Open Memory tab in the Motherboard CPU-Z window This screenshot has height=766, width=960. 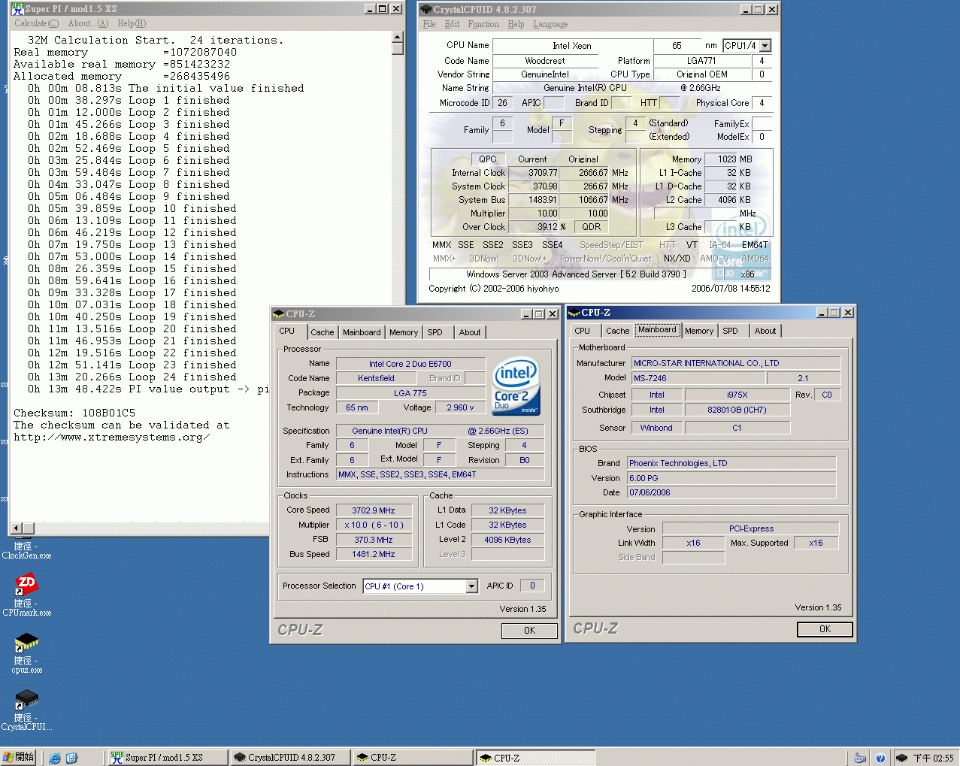pos(699,331)
